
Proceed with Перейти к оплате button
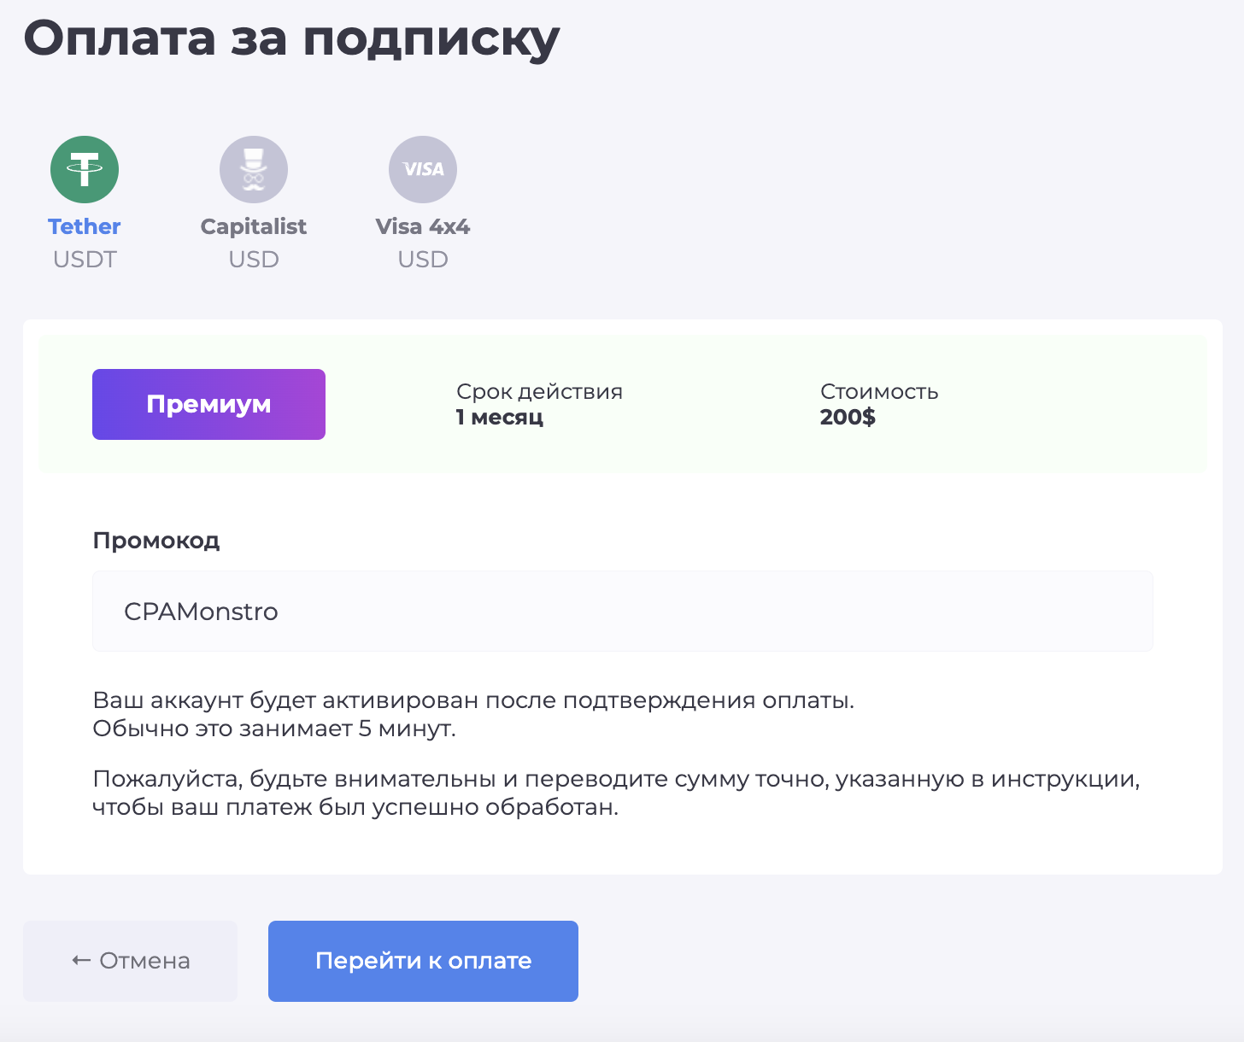point(423,961)
